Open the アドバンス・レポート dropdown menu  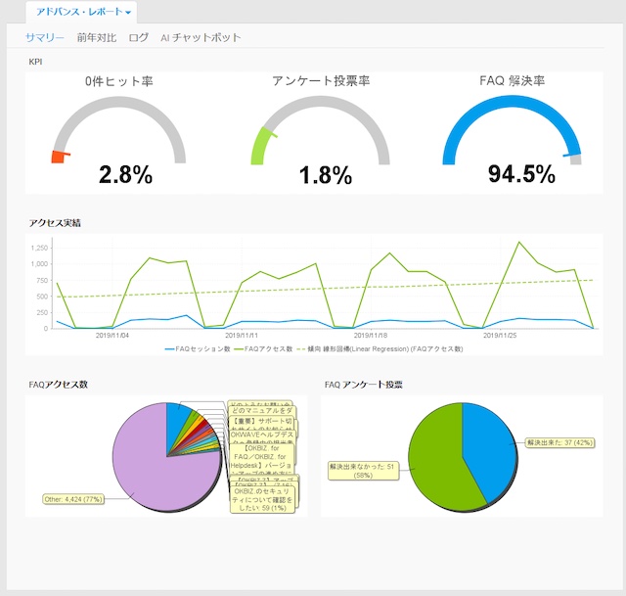pyautogui.click(x=85, y=12)
